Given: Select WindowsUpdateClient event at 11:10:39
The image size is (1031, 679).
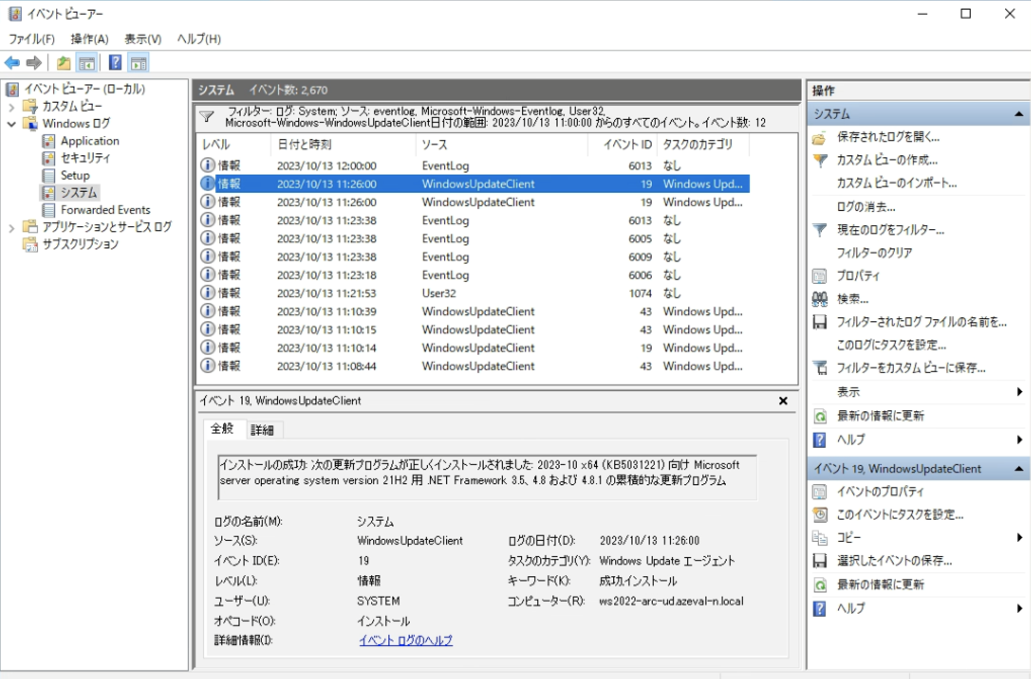Looking at the screenshot, I should [474, 311].
